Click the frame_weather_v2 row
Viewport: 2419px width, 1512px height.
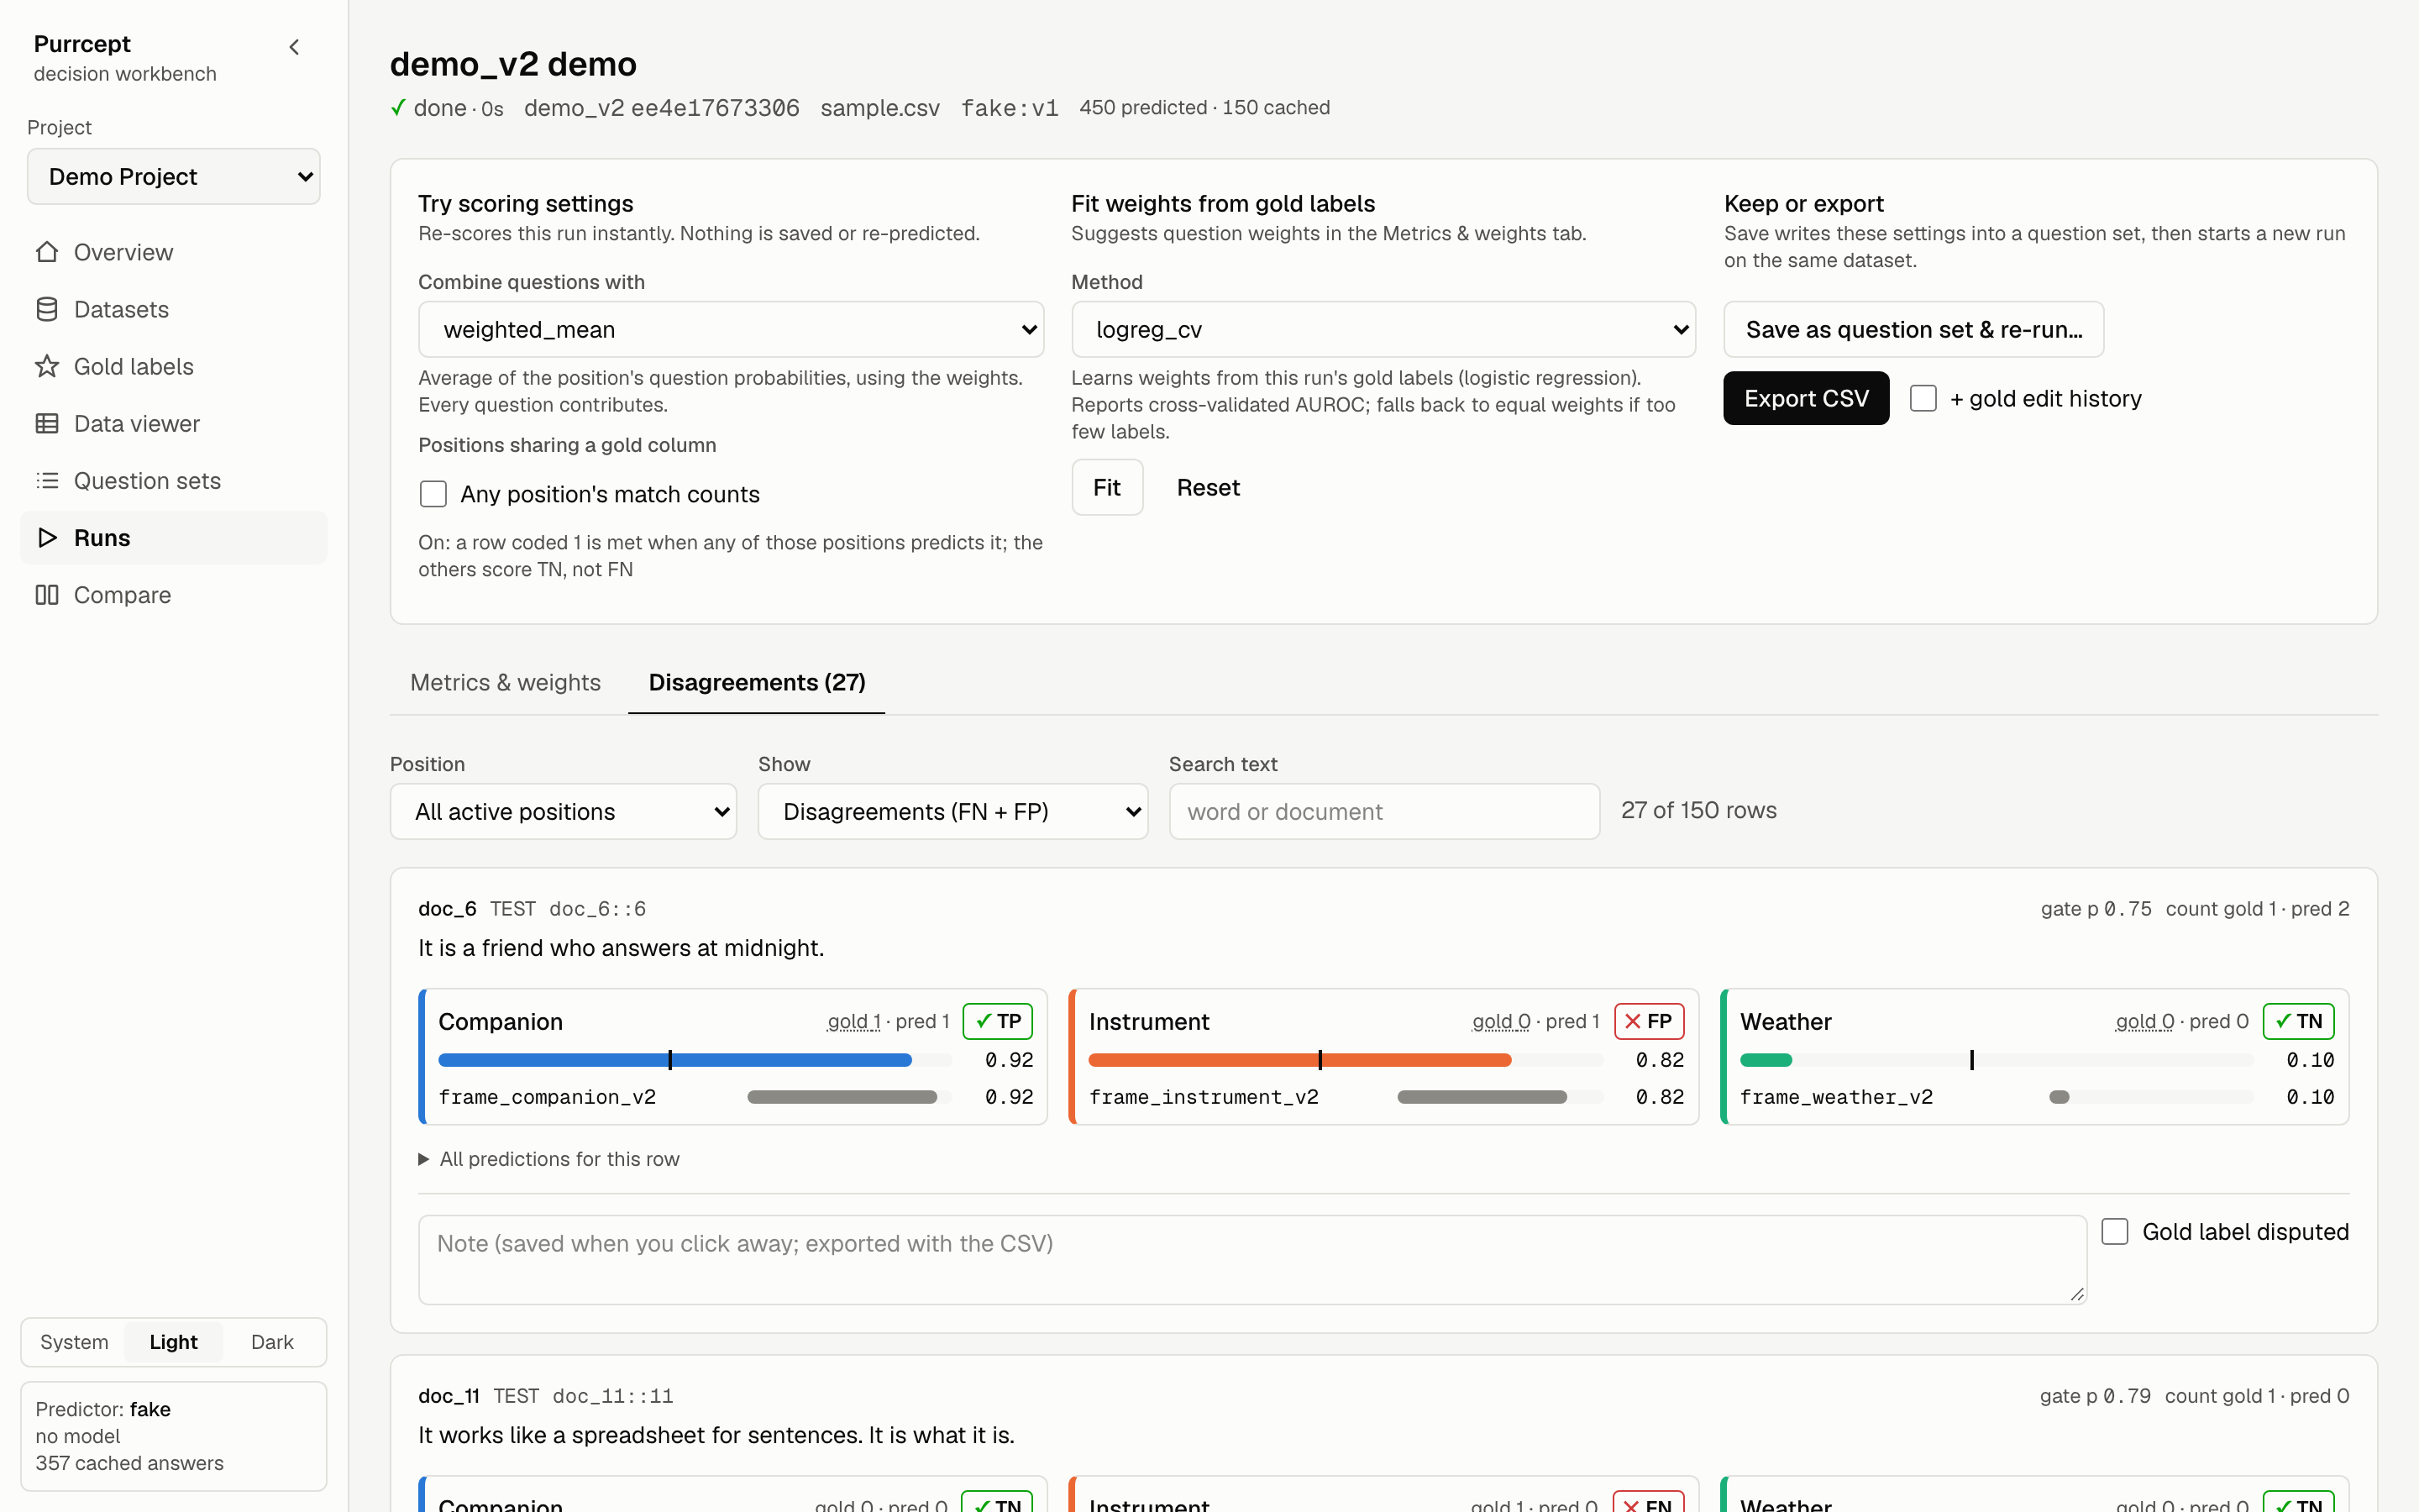[x=2036, y=1097]
